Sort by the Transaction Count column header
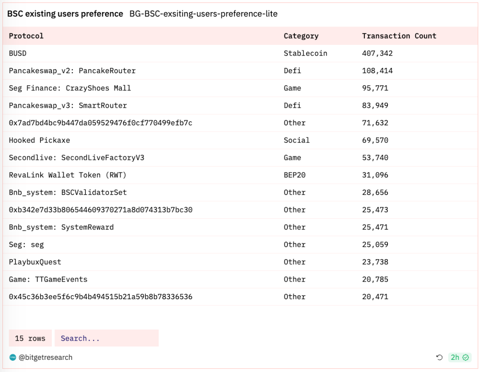This screenshot has height=372, width=481. pos(399,36)
